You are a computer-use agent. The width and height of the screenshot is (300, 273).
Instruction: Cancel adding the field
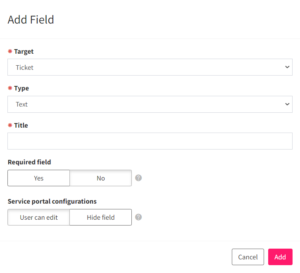coord(248,257)
